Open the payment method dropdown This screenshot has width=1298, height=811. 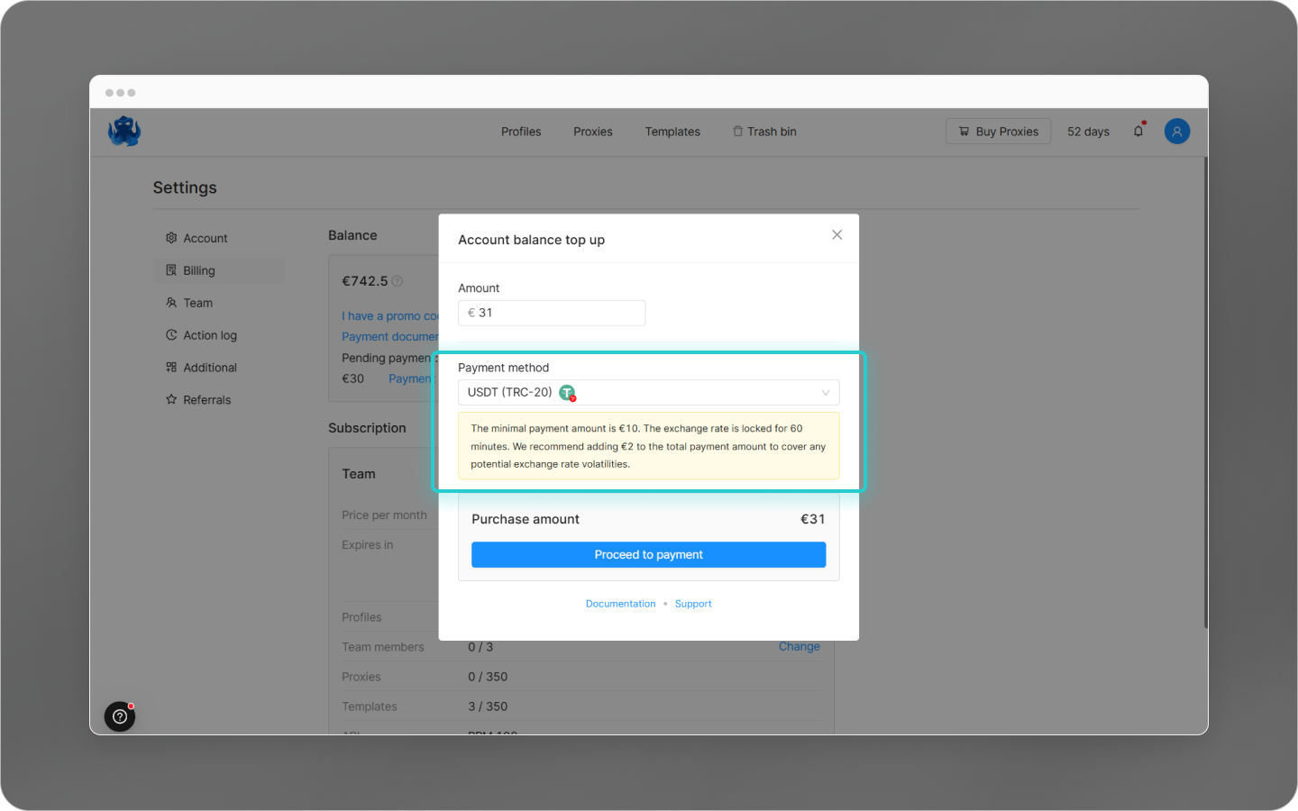tap(648, 392)
